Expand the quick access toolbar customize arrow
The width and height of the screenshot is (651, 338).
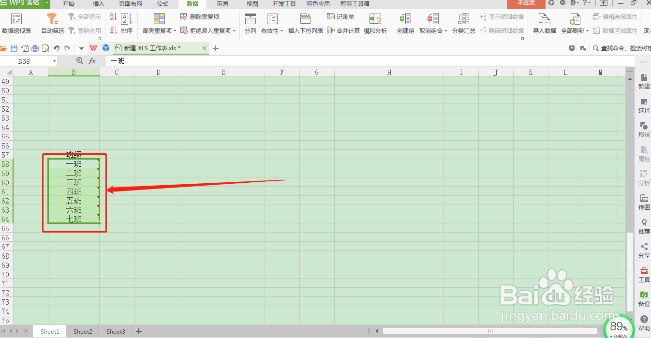pyautogui.click(x=81, y=48)
